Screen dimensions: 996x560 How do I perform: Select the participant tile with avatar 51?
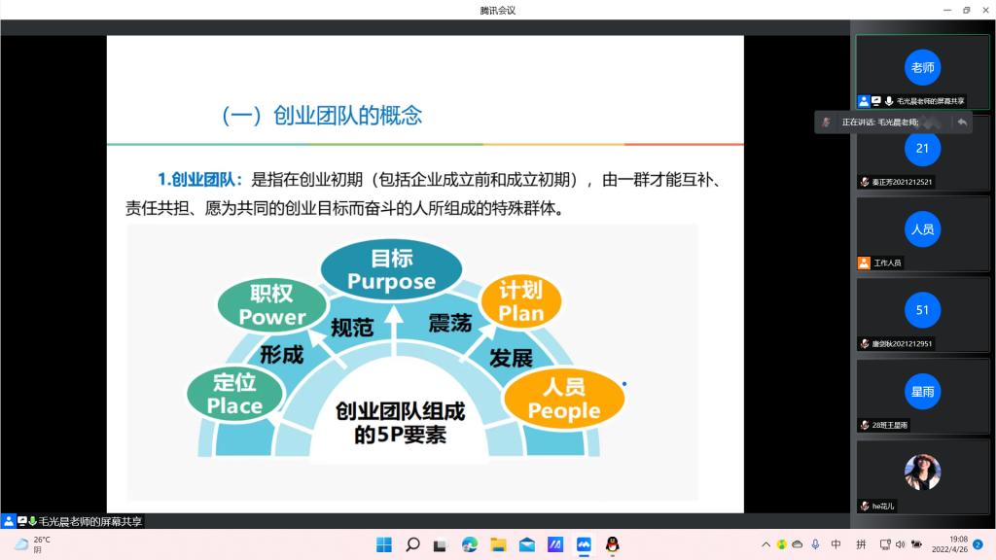point(922,311)
